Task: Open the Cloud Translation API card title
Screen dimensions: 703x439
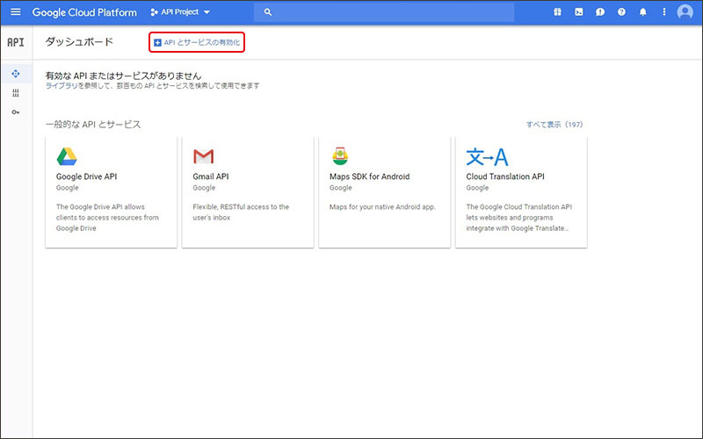Action: click(505, 176)
